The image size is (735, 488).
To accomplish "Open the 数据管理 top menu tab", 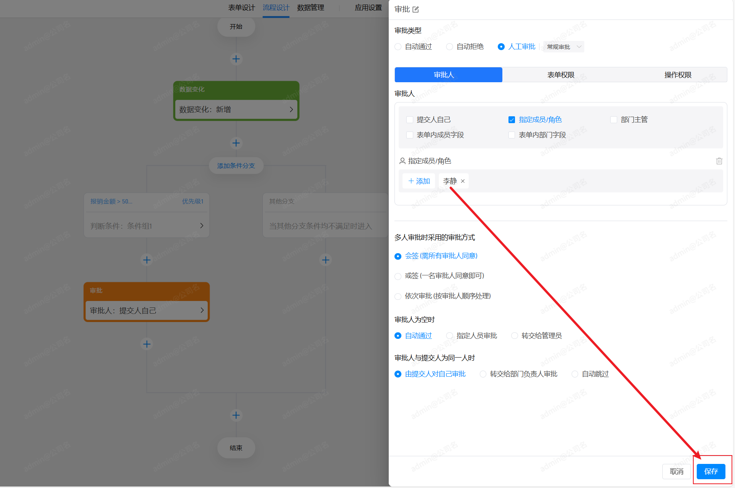I will click(310, 8).
